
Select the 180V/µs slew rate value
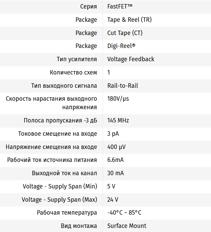click(118, 99)
